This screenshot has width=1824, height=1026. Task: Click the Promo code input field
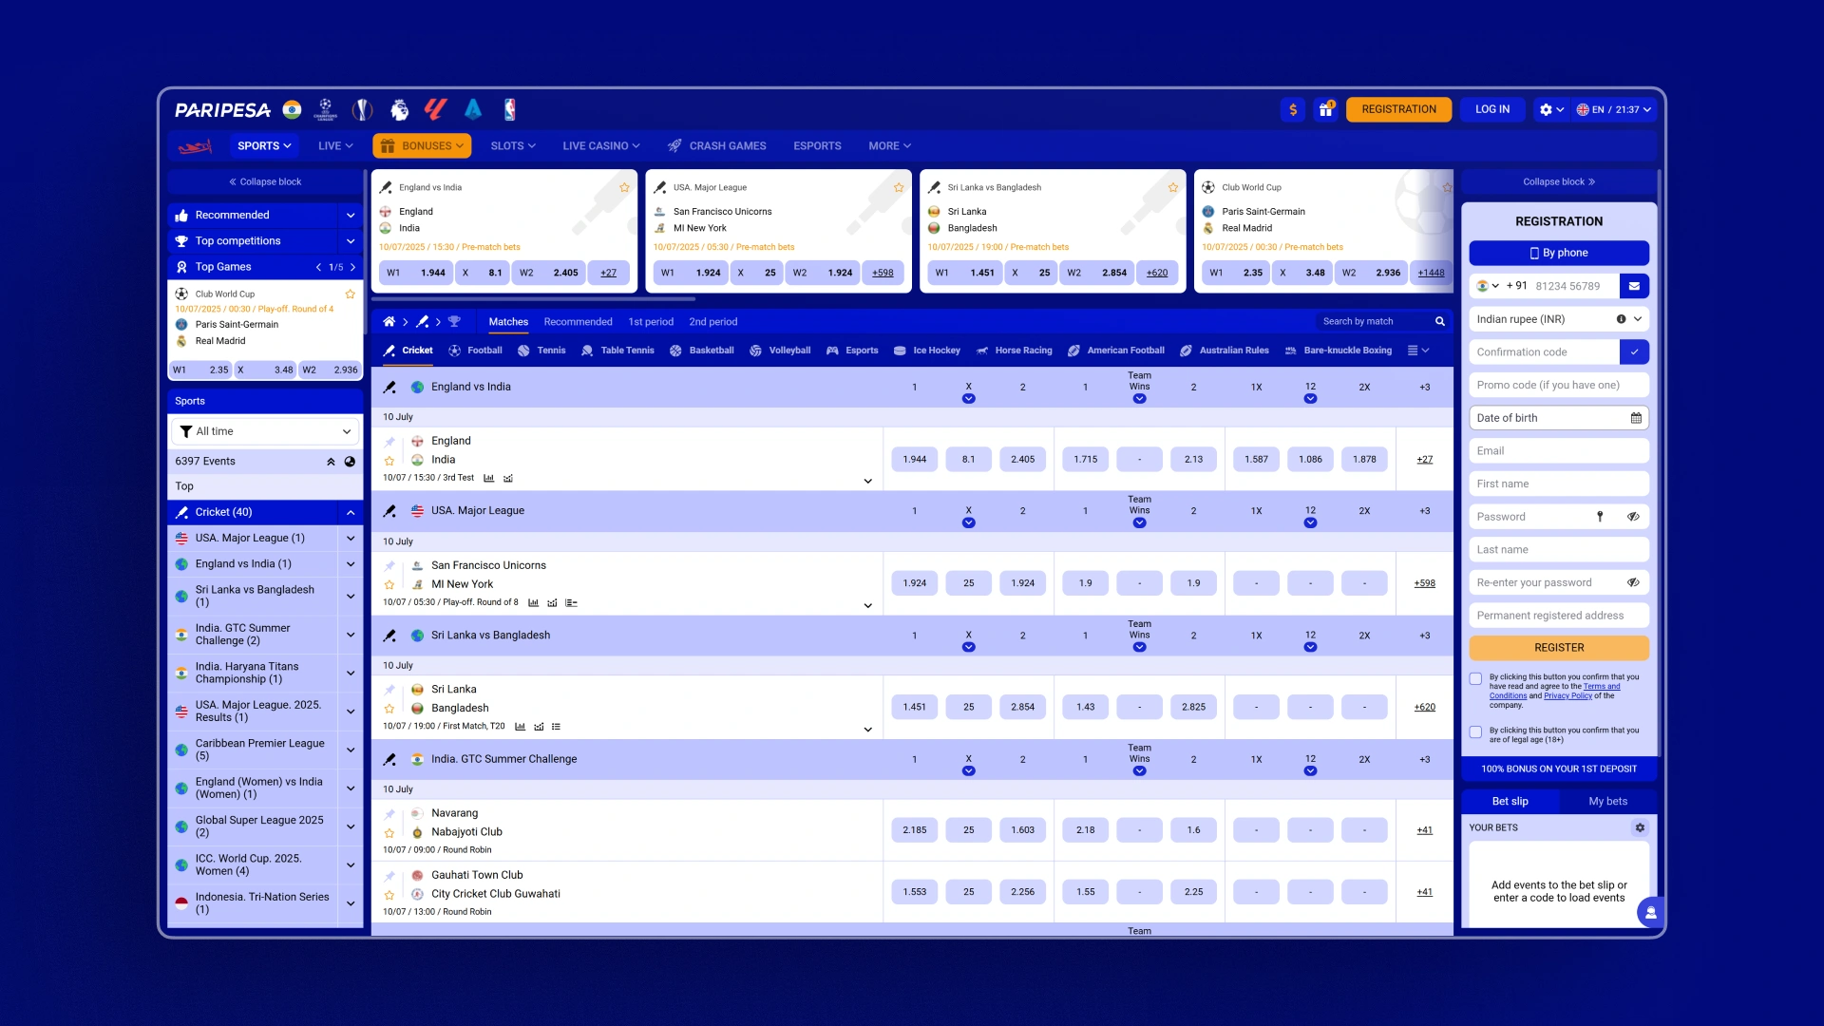[x=1559, y=385]
